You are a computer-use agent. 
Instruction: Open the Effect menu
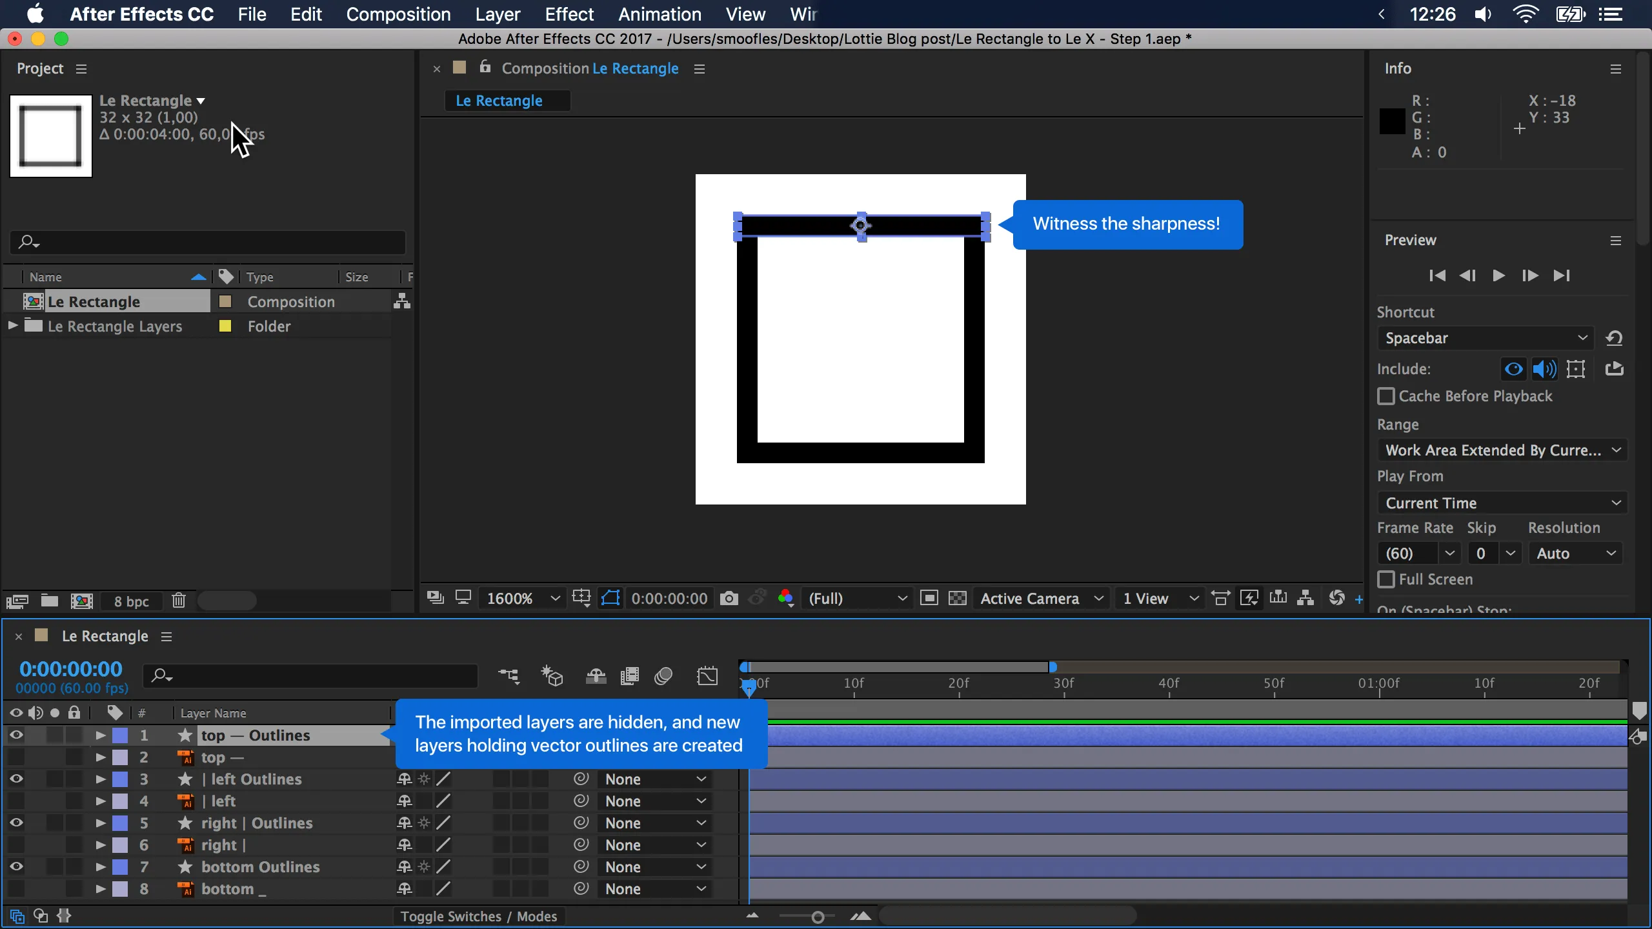pyautogui.click(x=569, y=14)
